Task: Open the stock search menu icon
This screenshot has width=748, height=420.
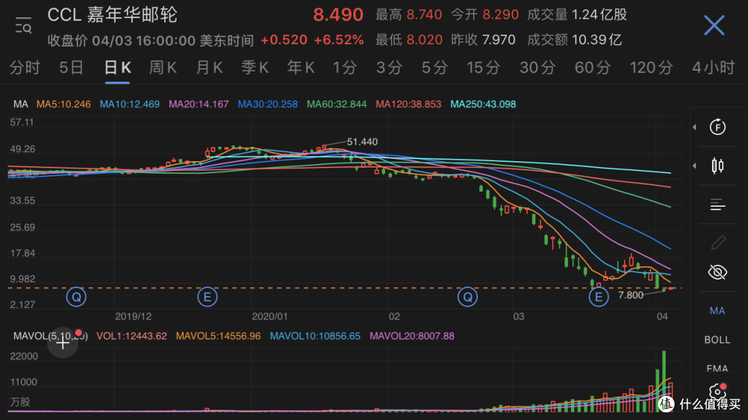Action: (23, 26)
